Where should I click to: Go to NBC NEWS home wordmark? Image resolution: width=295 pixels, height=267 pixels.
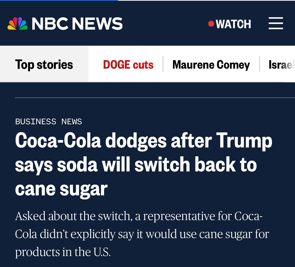click(x=77, y=24)
